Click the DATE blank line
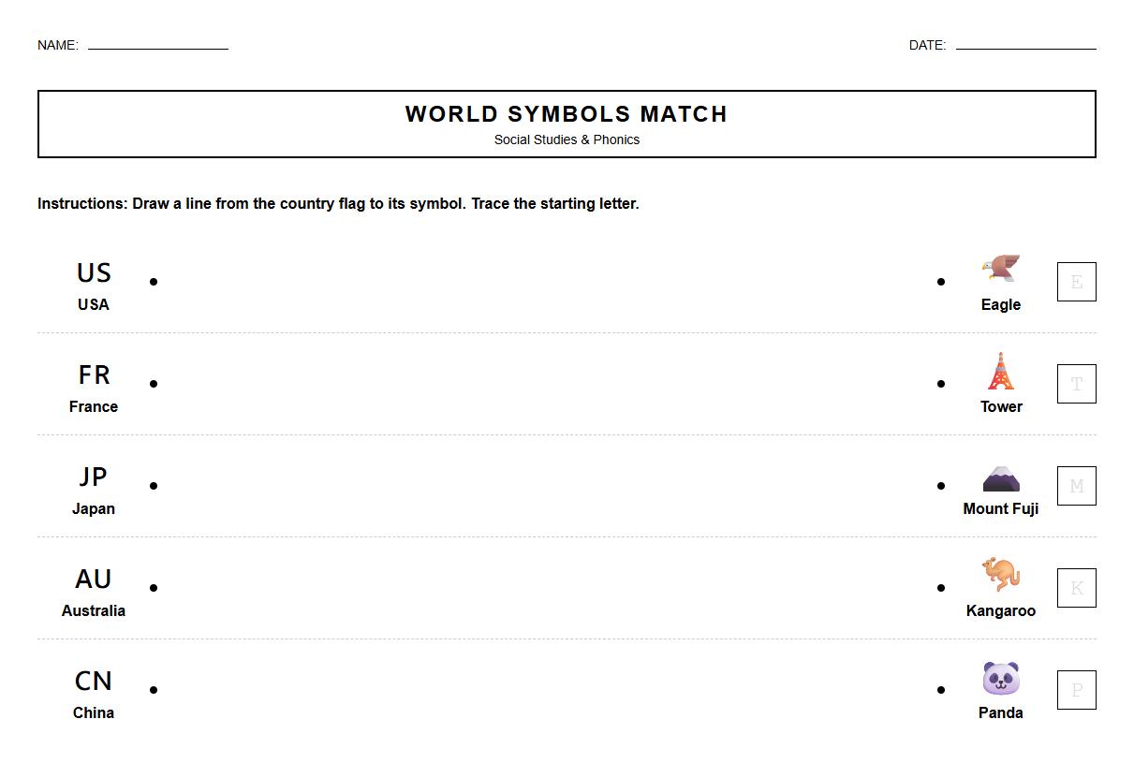 point(1025,44)
